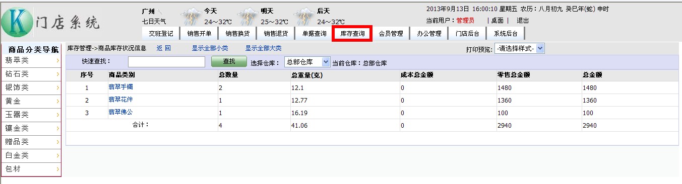Click 退出 to log out
The image size is (682, 184).
523,21
